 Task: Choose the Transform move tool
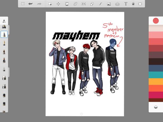coord(58,4)
